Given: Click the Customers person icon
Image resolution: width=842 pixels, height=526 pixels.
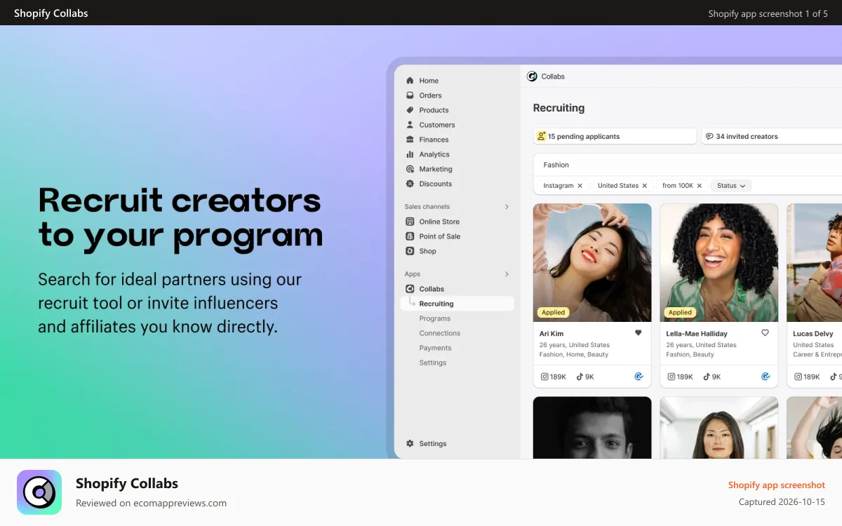Looking at the screenshot, I should point(410,125).
